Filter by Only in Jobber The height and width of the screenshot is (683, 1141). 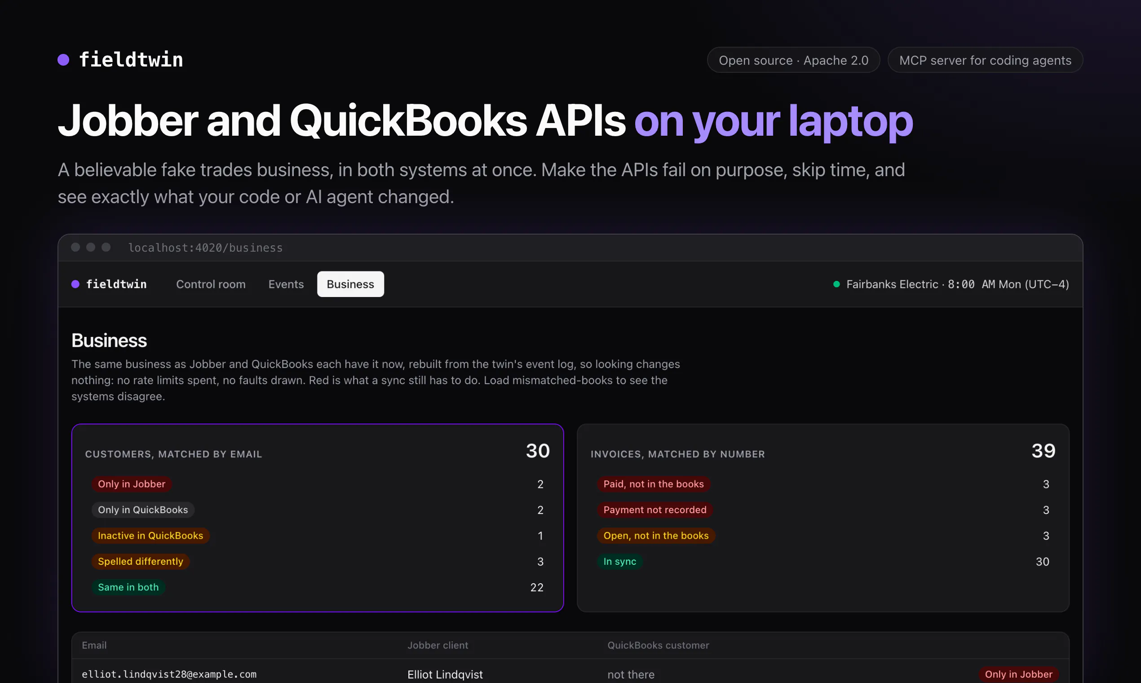(x=132, y=483)
